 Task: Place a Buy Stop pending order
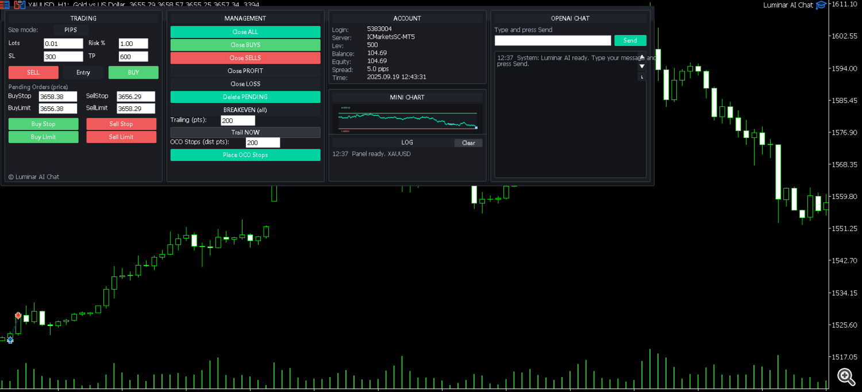[x=44, y=124]
